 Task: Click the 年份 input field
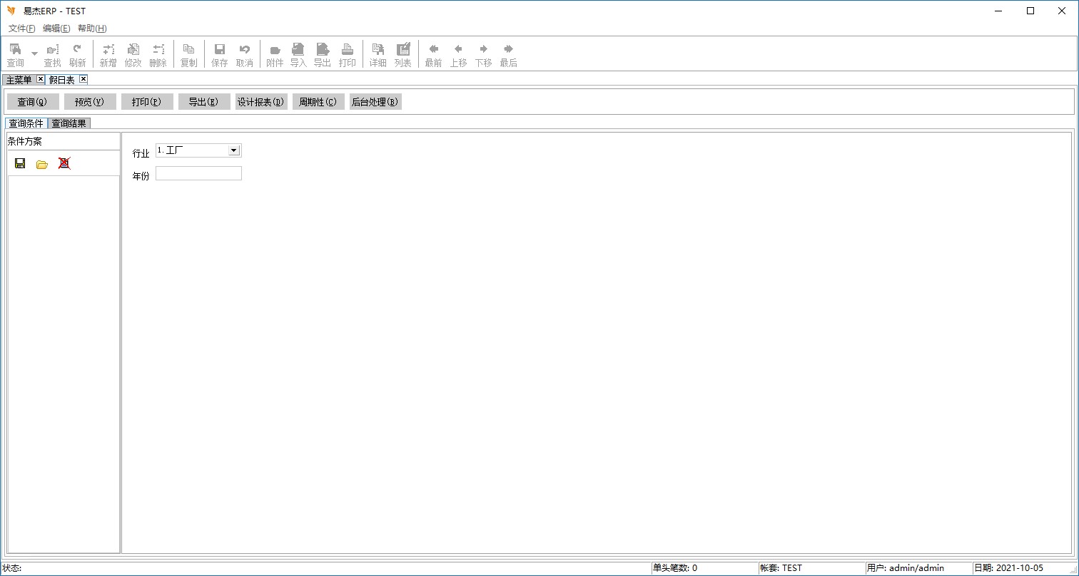click(x=198, y=173)
